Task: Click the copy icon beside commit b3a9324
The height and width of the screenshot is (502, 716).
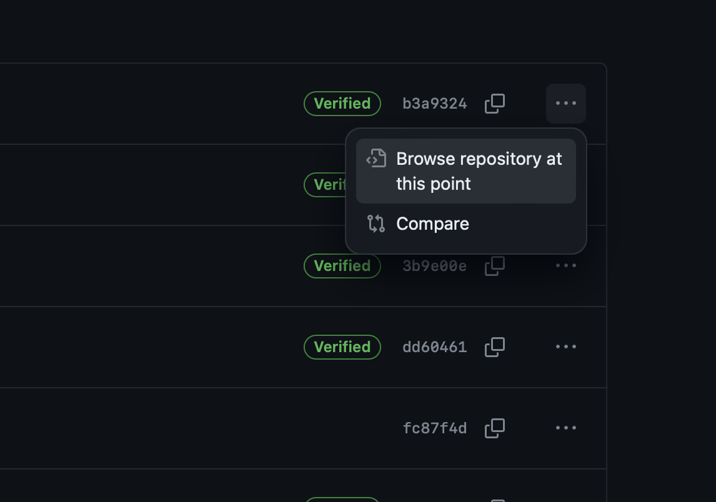Action: coord(494,104)
